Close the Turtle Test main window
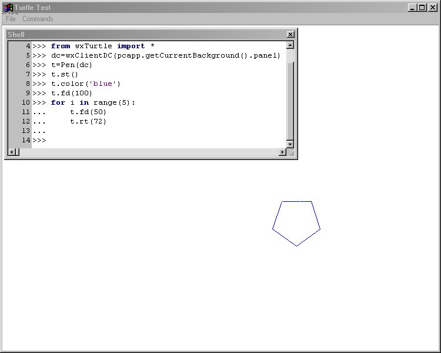The image size is (441, 353). tap(433, 8)
